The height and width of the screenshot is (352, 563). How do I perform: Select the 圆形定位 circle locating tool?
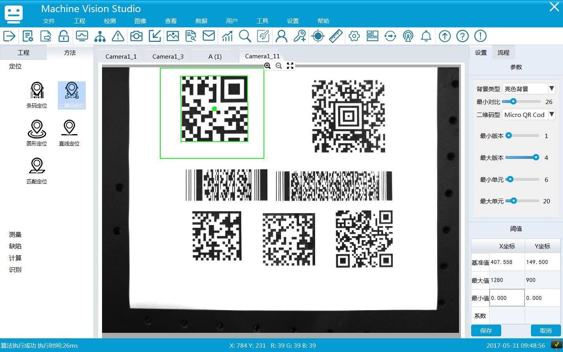point(37,133)
